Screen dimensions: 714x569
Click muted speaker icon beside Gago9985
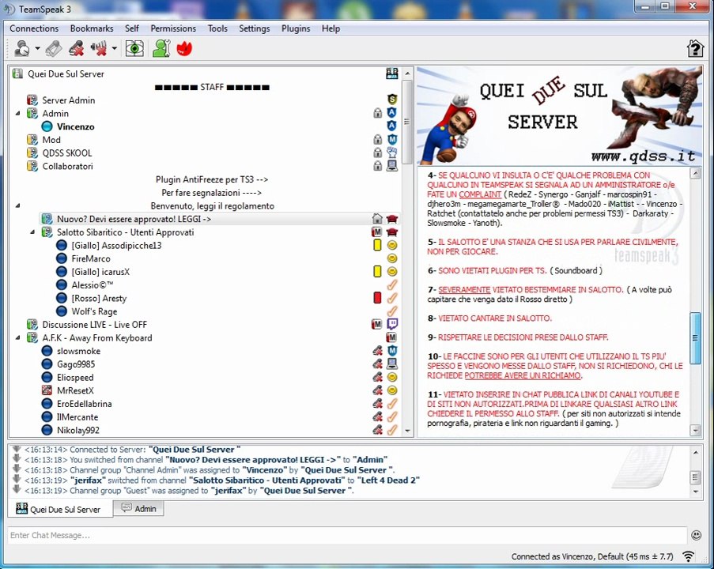(x=377, y=364)
